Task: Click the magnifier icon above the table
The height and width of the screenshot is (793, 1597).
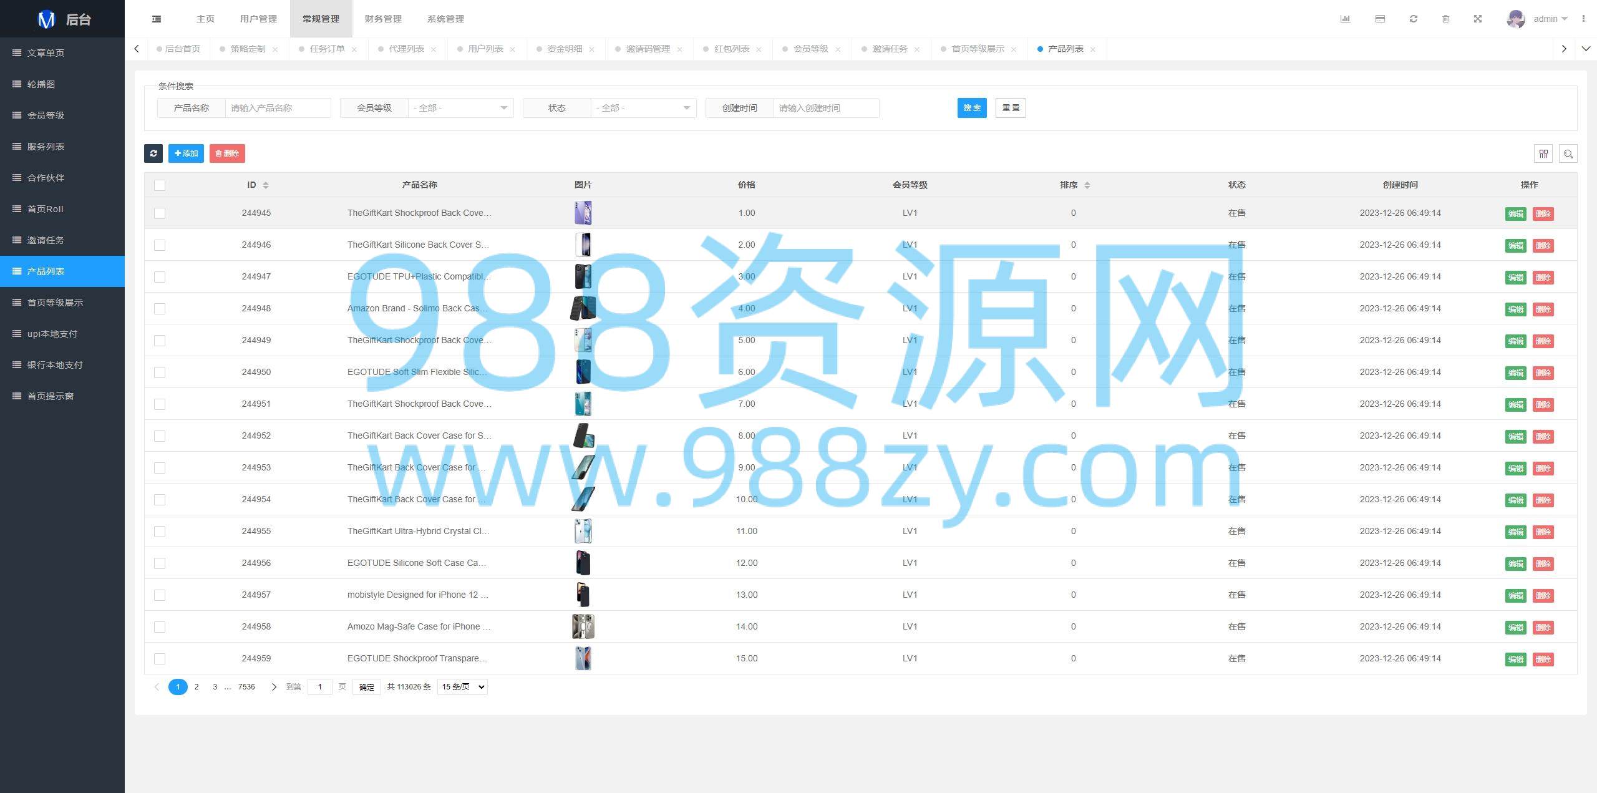Action: click(x=1568, y=153)
